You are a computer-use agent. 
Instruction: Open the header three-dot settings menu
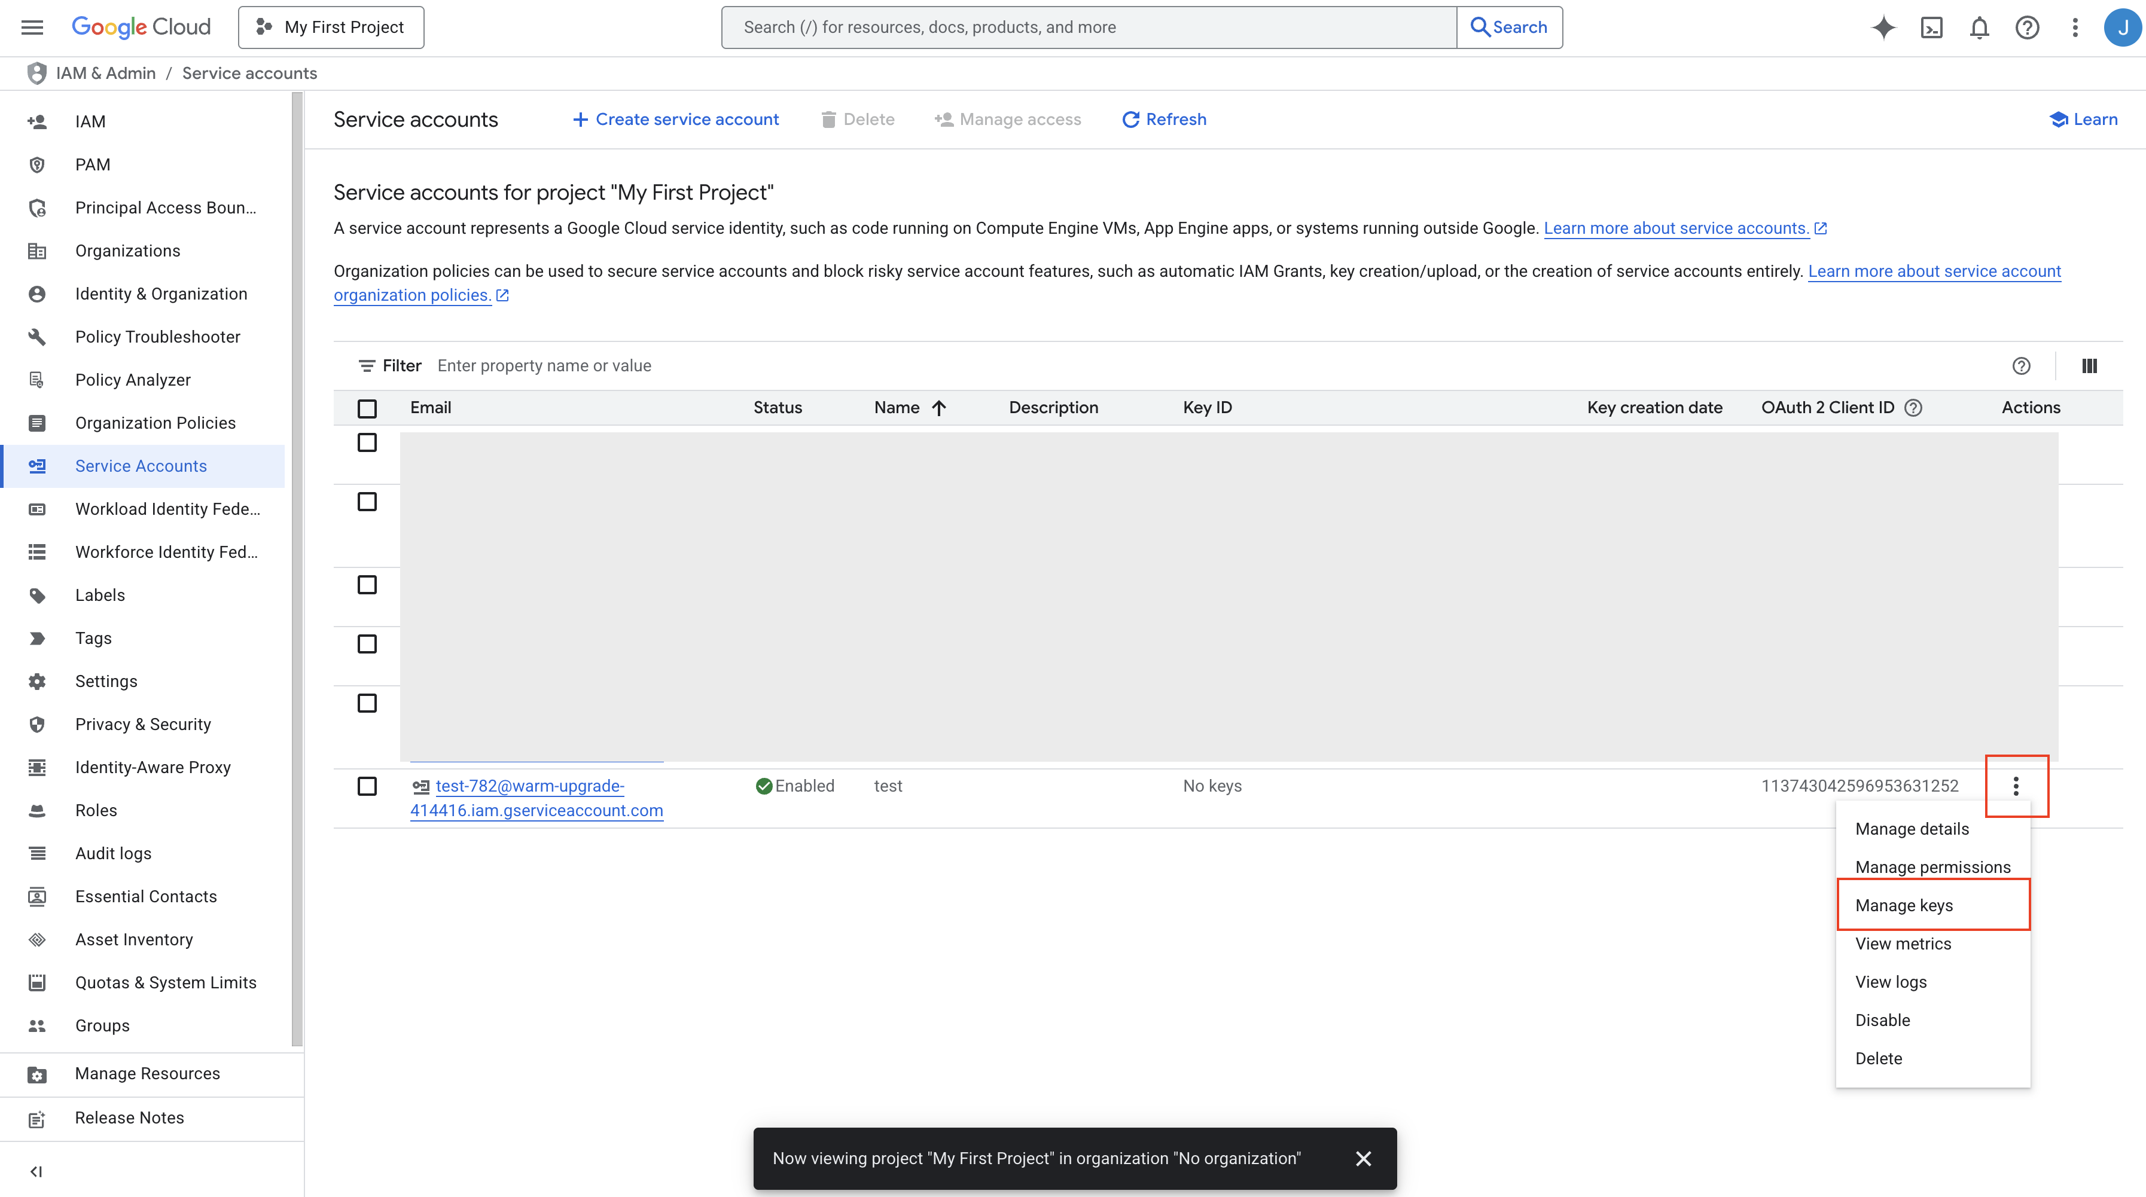coord(2075,28)
